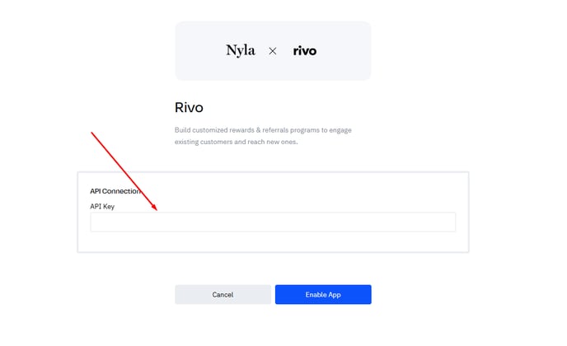Click the rivo logo in the banner

[x=304, y=50]
